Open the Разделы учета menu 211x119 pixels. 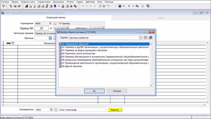click(28, 2)
